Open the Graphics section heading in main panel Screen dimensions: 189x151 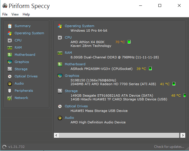point(72,76)
